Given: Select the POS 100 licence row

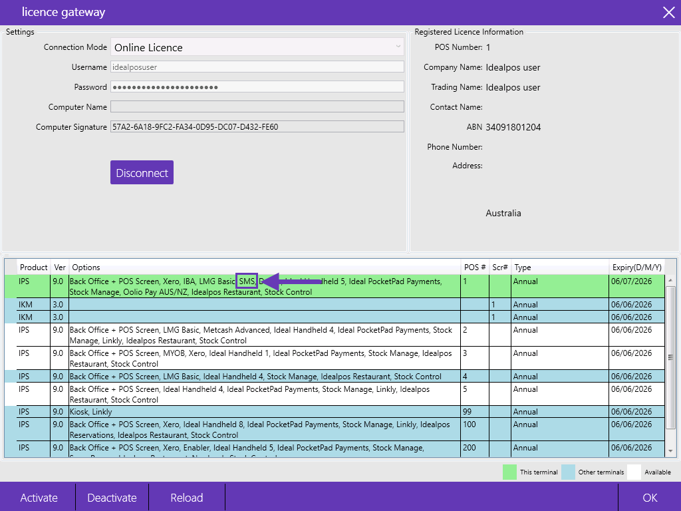Looking at the screenshot, I should [x=335, y=429].
